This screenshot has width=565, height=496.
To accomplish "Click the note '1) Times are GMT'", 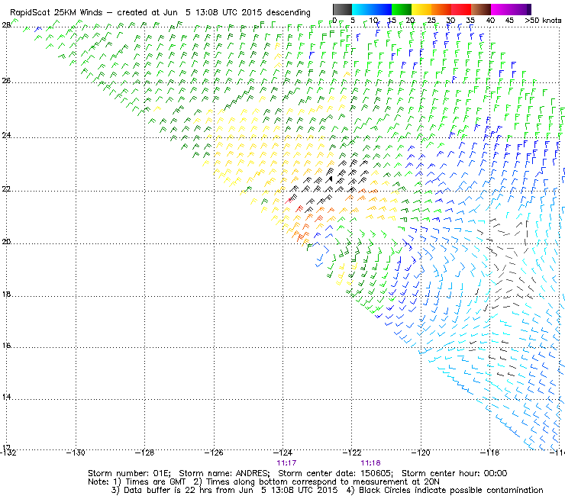I will (x=150, y=482).
